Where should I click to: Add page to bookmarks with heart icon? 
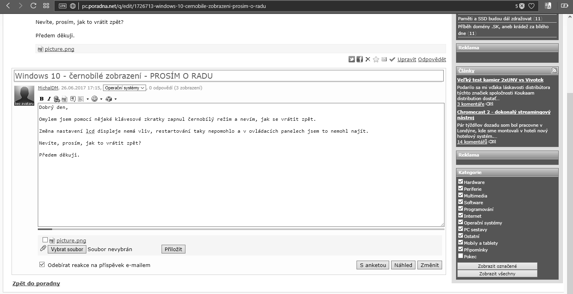531,6
